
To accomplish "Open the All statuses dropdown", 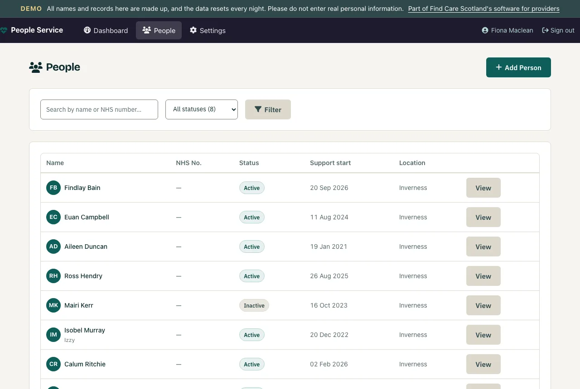I will pyautogui.click(x=202, y=109).
